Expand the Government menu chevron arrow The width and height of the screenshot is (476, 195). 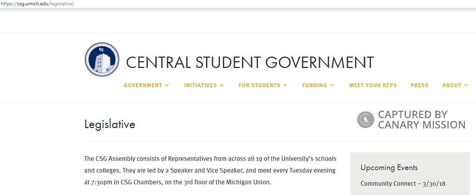167,85
